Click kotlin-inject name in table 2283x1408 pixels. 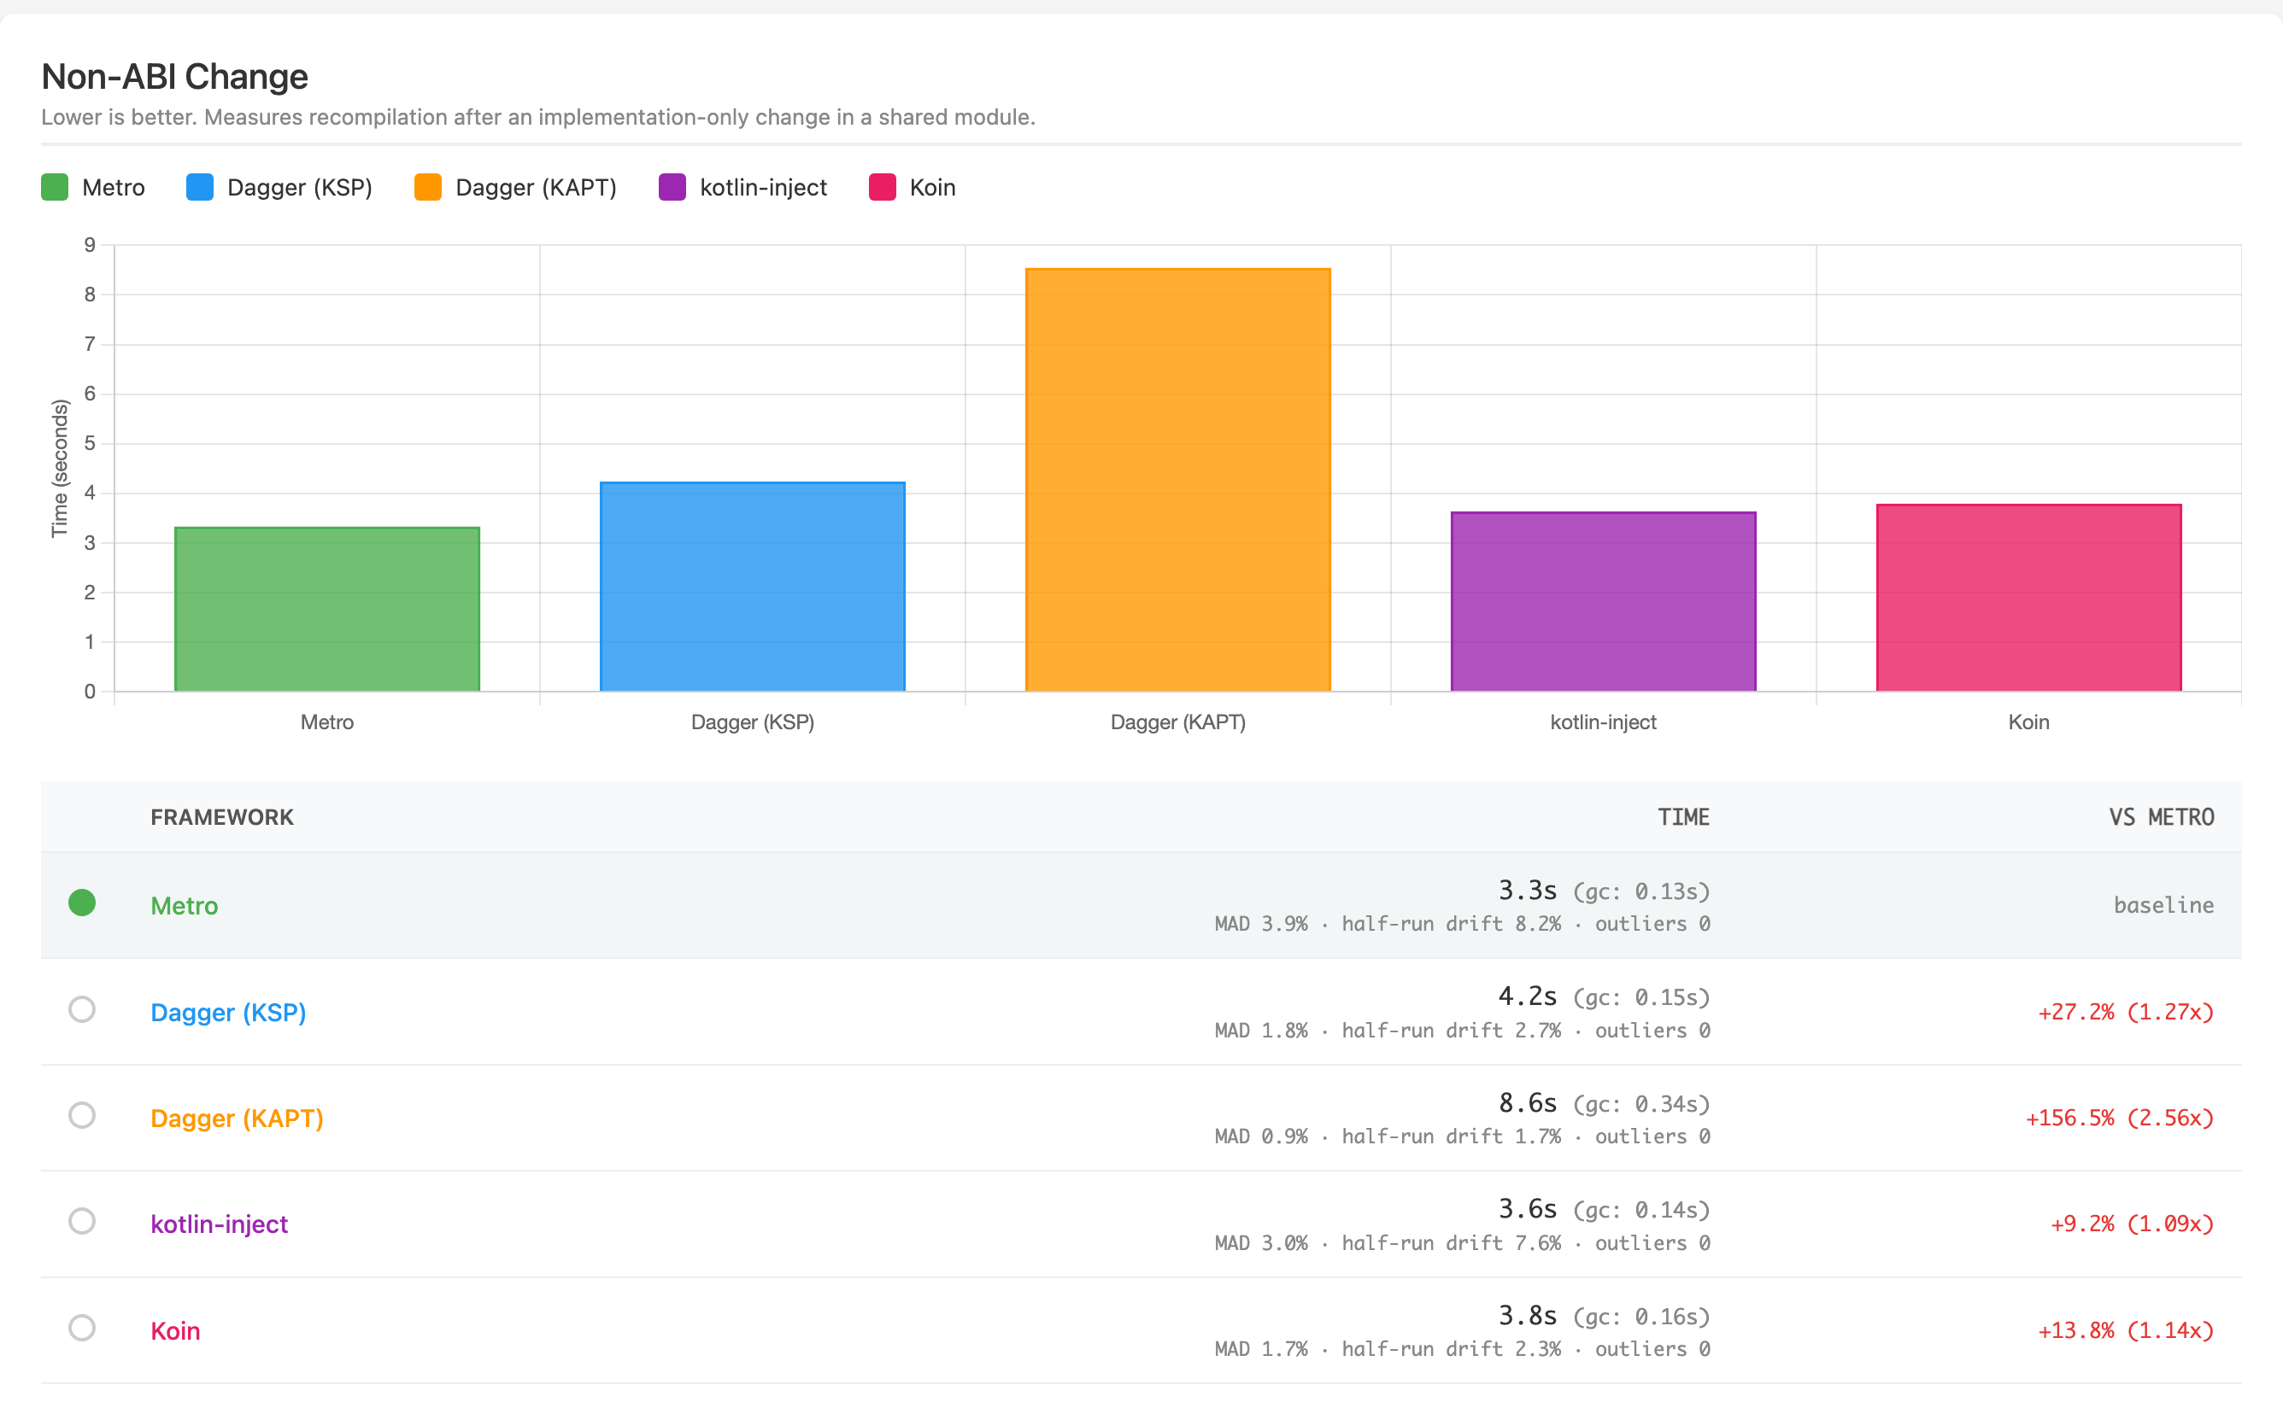(219, 1224)
